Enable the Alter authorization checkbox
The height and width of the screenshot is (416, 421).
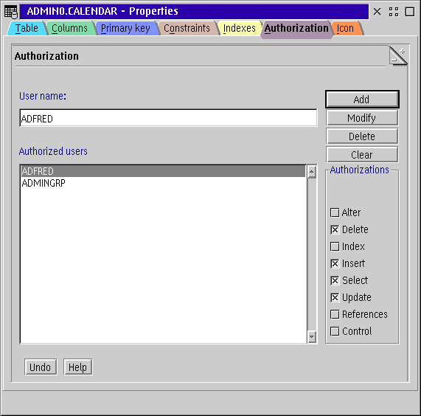335,212
